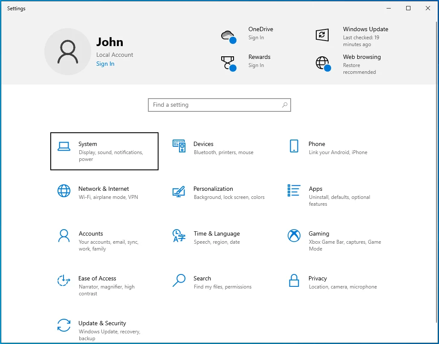Open the Ease of Access title
439x344 pixels.
click(97, 279)
